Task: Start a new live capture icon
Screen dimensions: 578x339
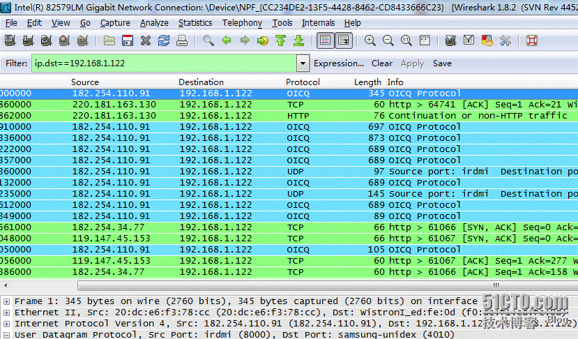Action: tap(46, 40)
